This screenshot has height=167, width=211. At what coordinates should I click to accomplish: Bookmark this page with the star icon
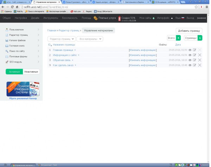pos(196,7)
